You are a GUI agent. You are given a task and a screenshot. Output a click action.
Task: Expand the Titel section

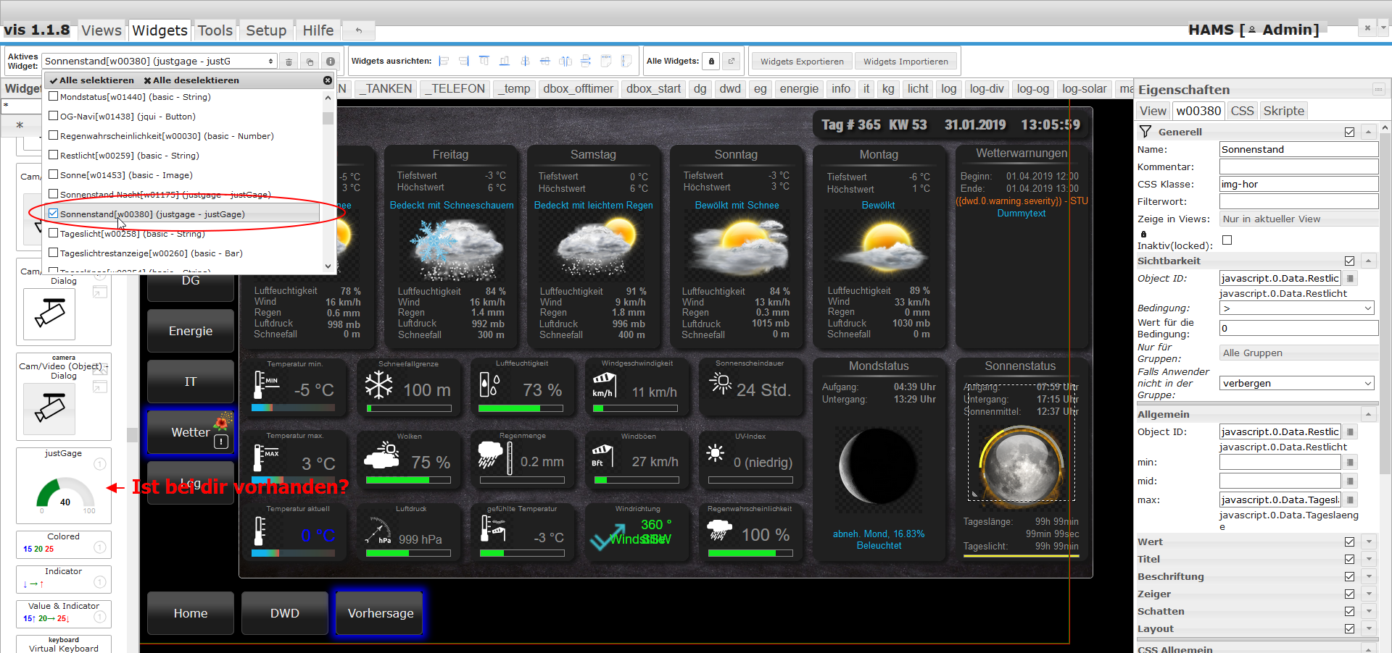coord(1368,559)
